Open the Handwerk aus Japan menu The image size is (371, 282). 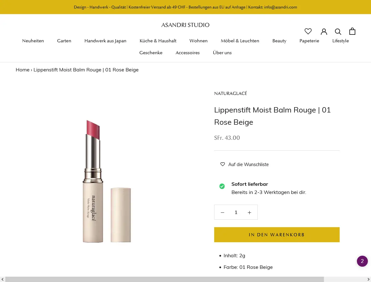click(105, 41)
